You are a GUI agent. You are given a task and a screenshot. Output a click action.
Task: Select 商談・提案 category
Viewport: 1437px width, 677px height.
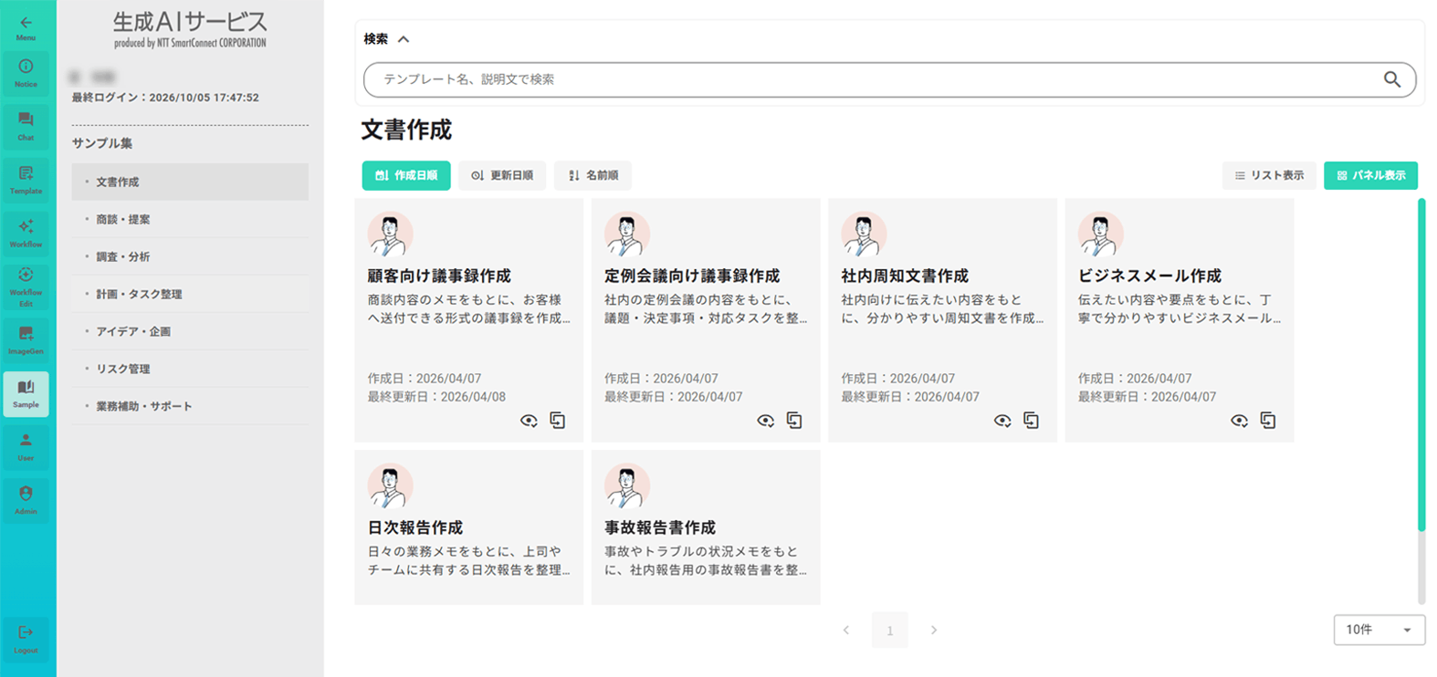tap(190, 219)
